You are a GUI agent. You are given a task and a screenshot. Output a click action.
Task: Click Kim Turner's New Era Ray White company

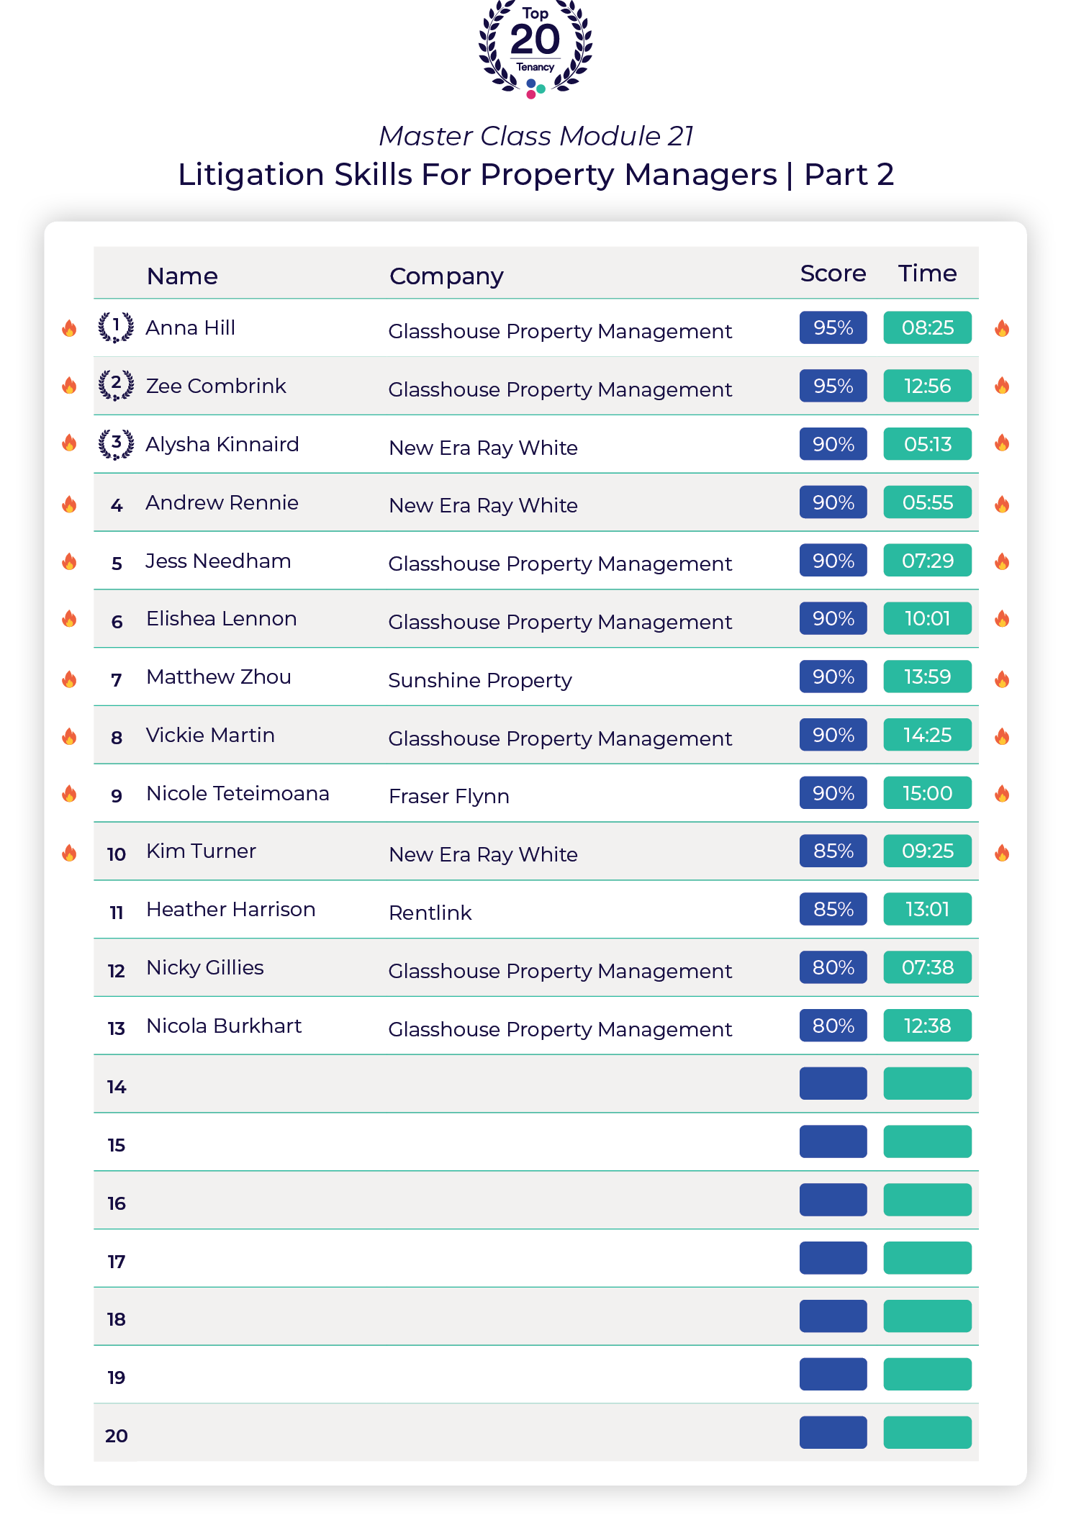coord(484,855)
